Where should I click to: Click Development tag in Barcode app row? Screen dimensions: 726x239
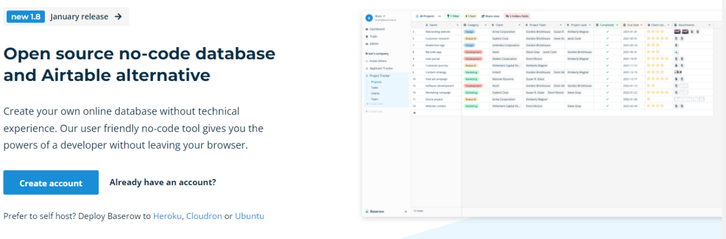(x=473, y=52)
